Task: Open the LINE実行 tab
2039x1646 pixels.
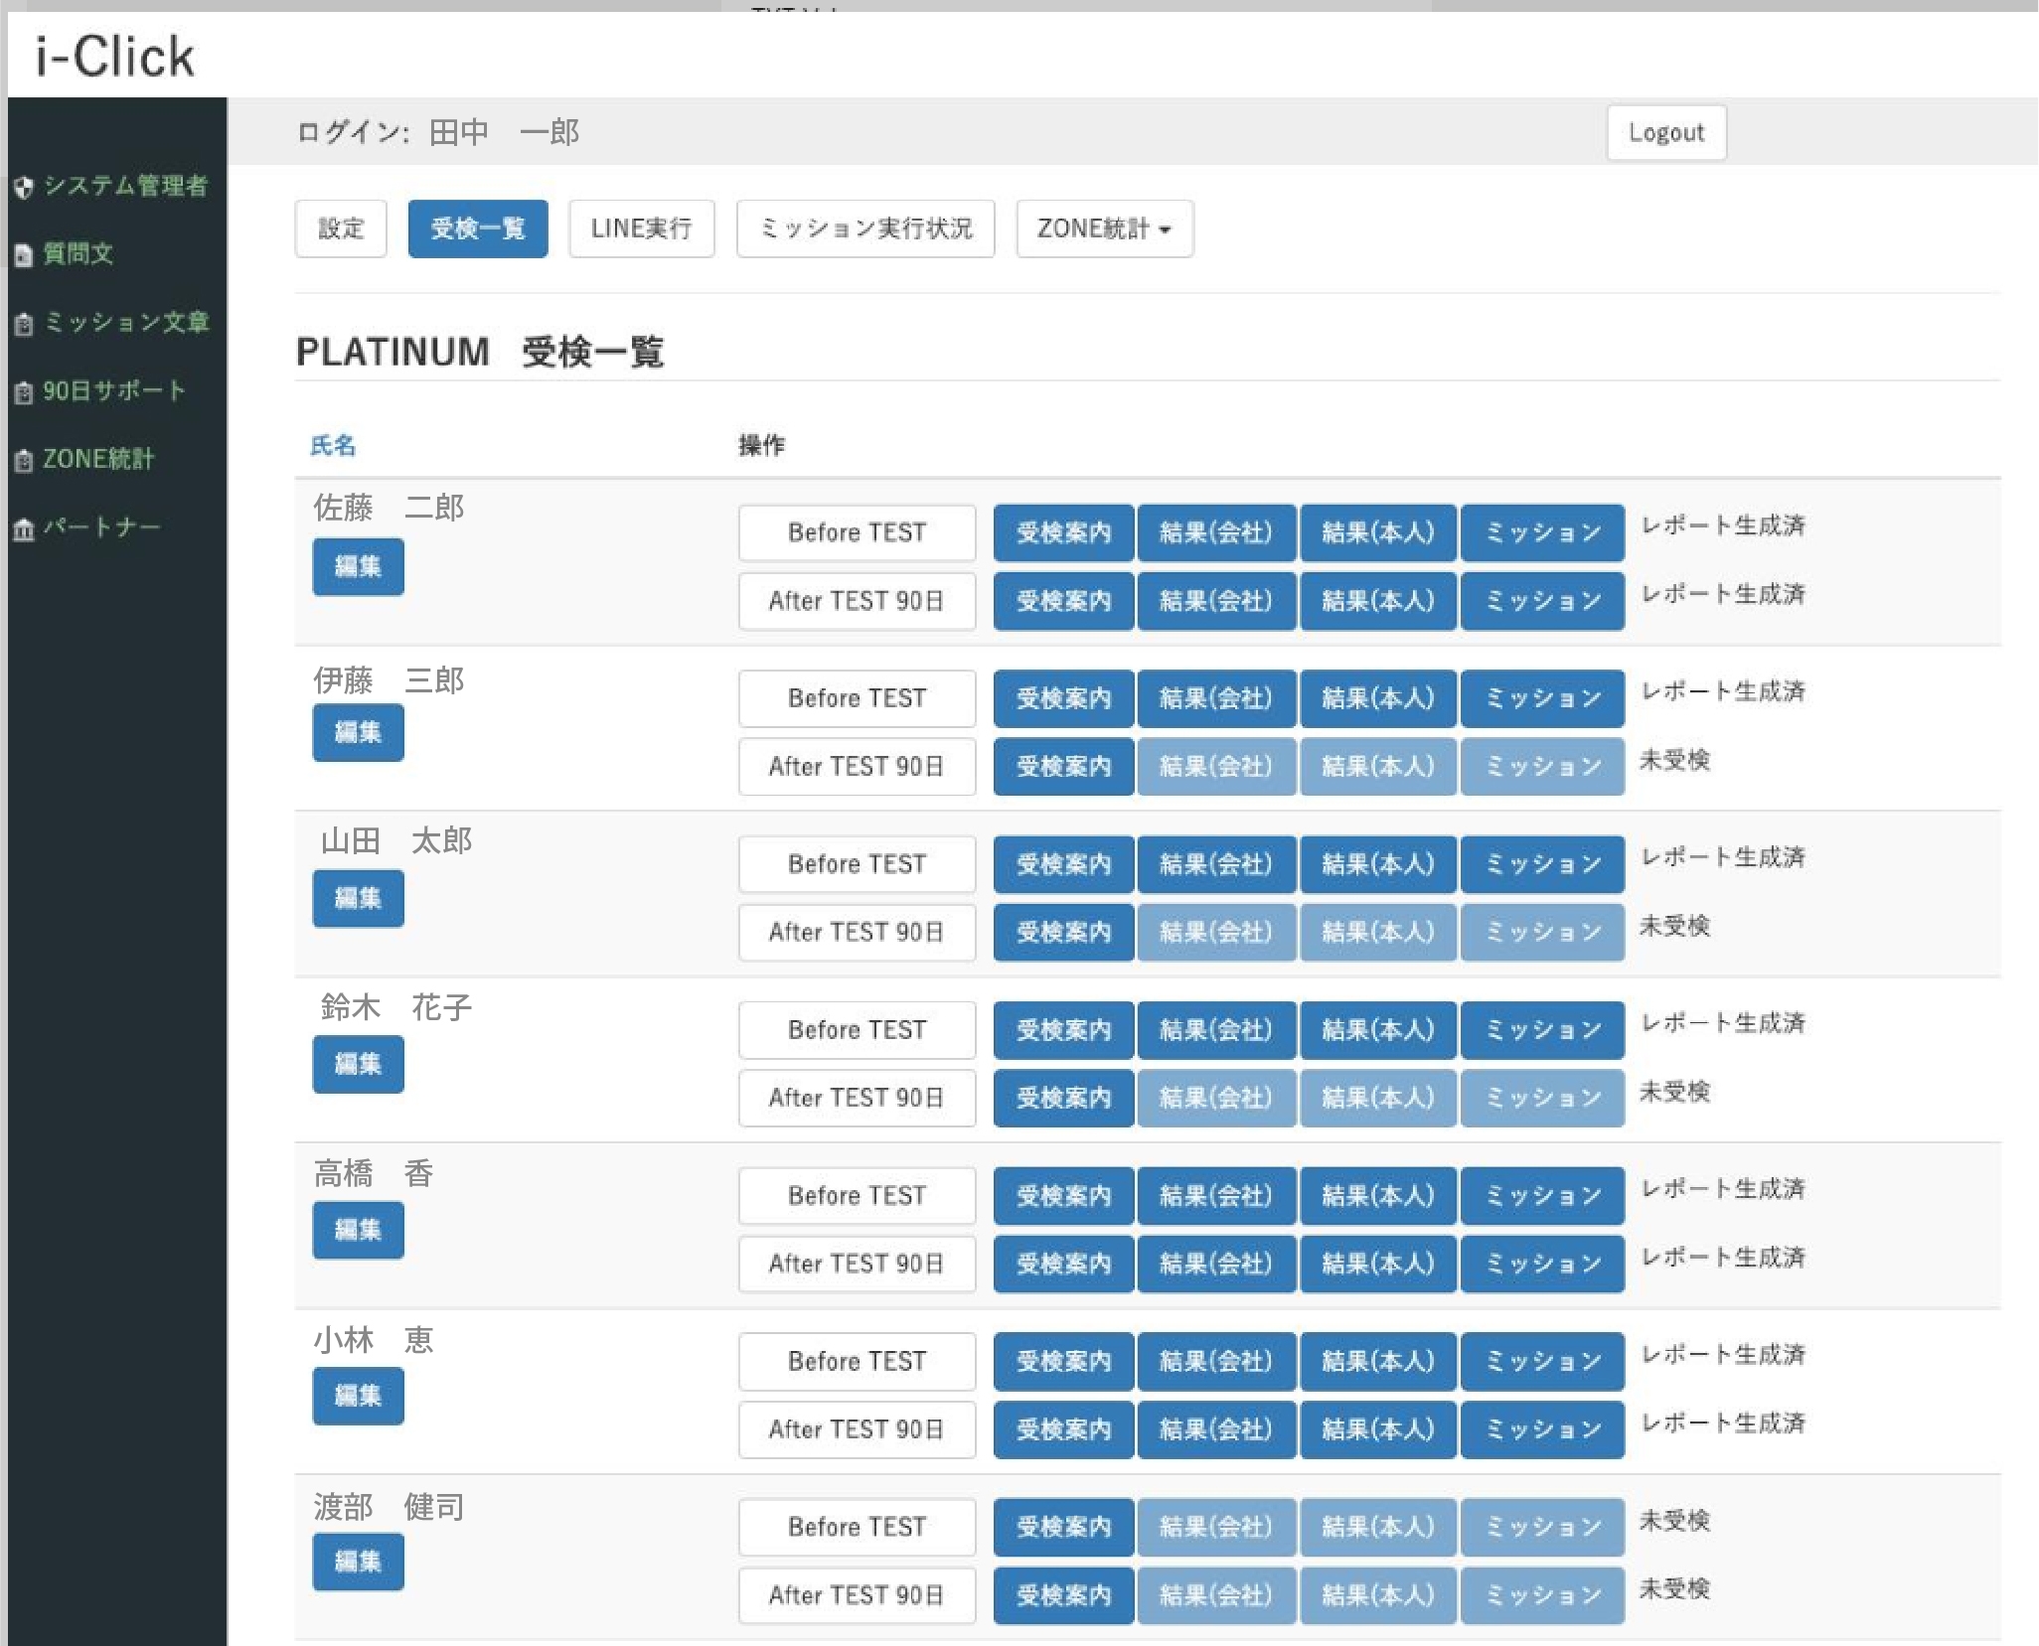Action: click(x=641, y=228)
